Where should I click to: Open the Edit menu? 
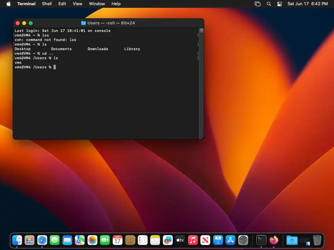(x=62, y=4)
